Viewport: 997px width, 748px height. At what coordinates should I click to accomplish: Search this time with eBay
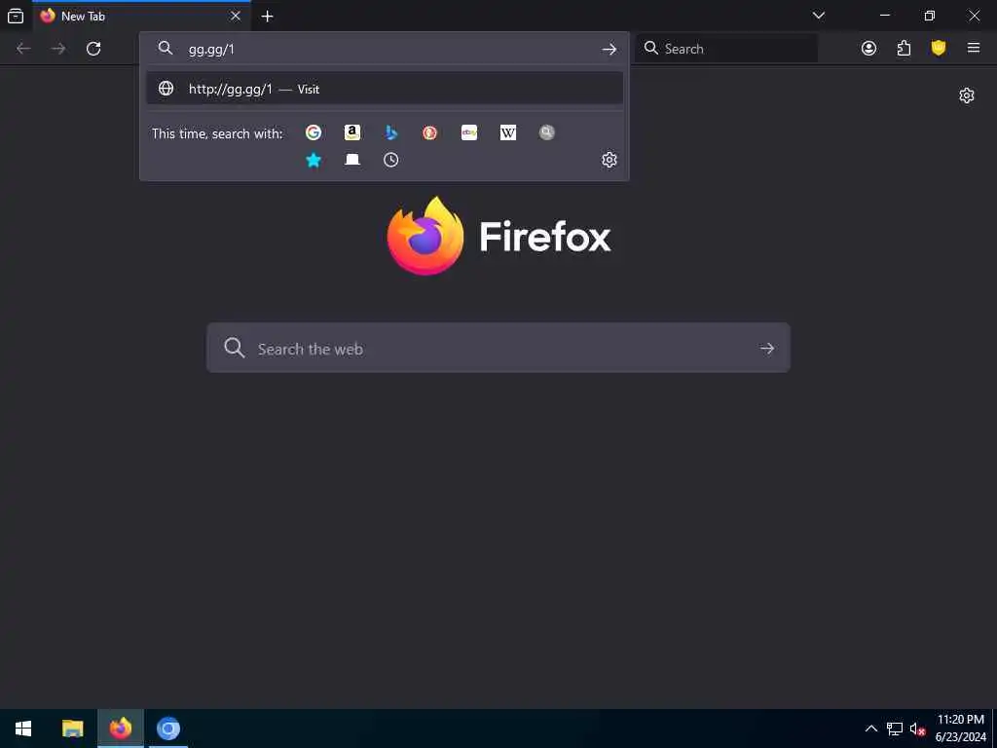click(x=469, y=132)
